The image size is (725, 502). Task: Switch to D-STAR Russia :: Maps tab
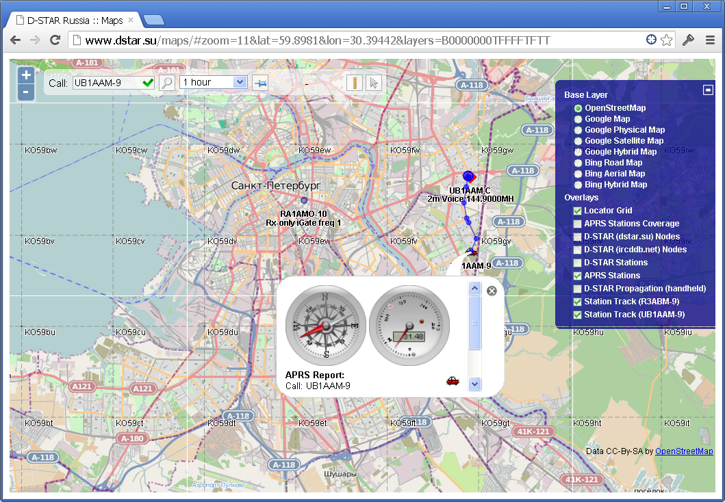[76, 21]
